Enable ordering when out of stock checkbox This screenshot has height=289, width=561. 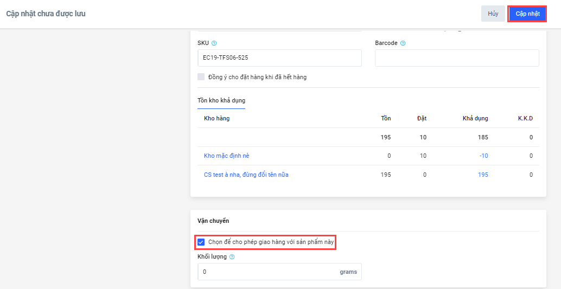[x=201, y=77]
